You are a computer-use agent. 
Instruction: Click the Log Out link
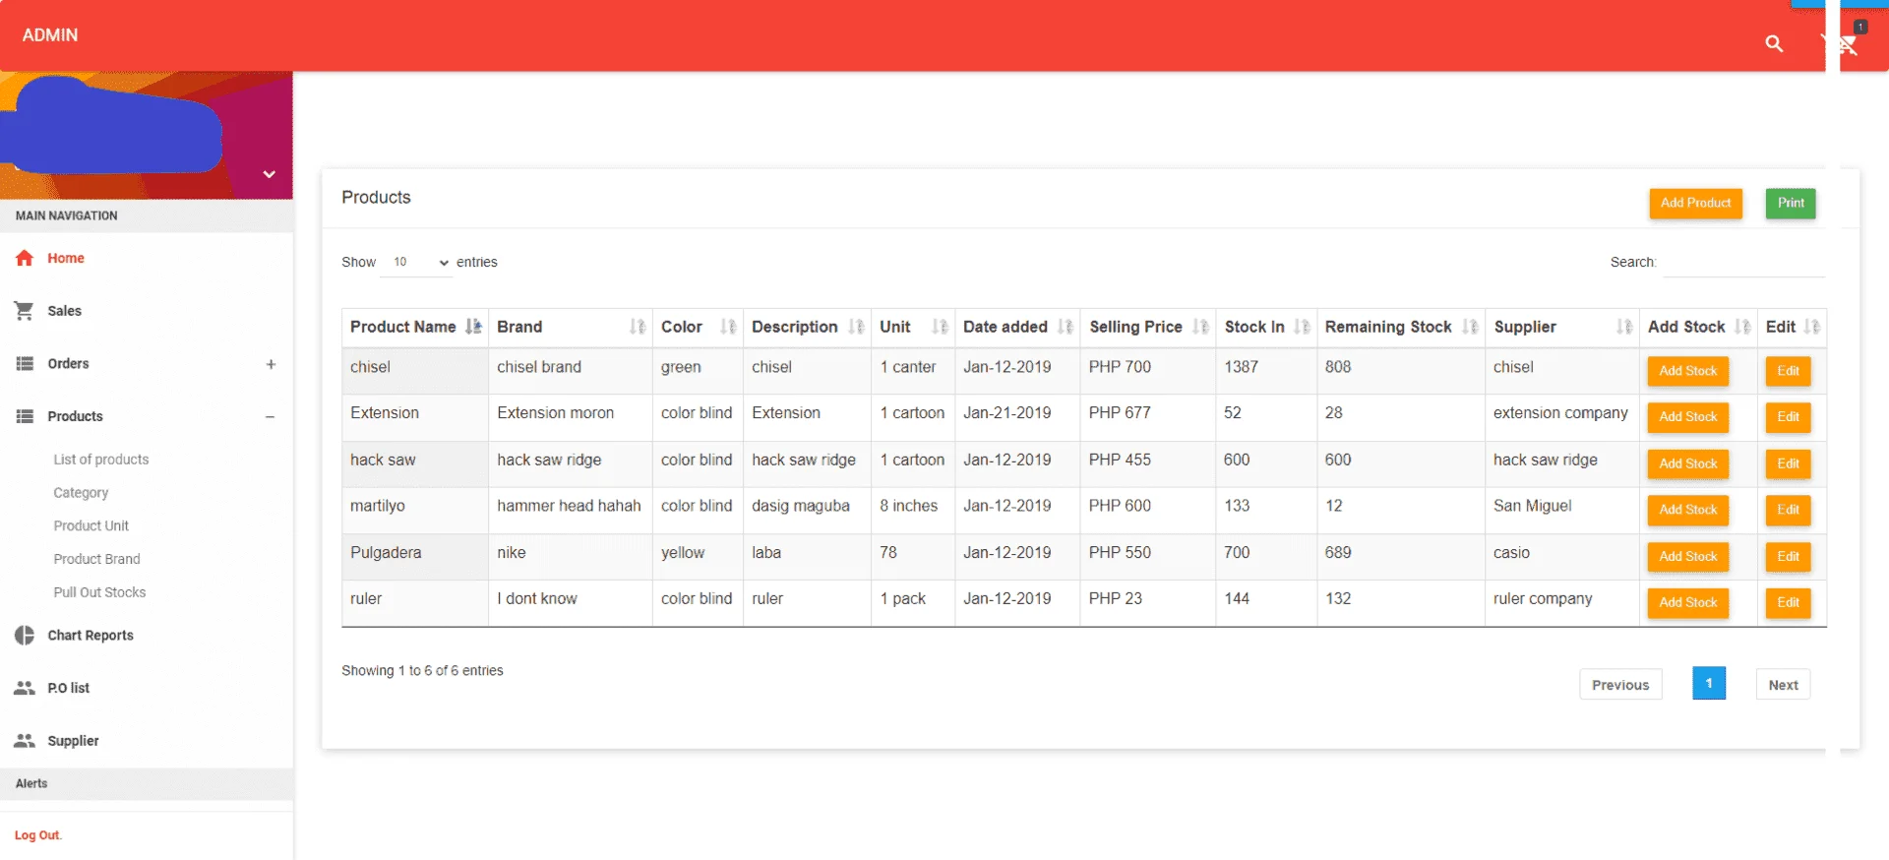pos(38,835)
